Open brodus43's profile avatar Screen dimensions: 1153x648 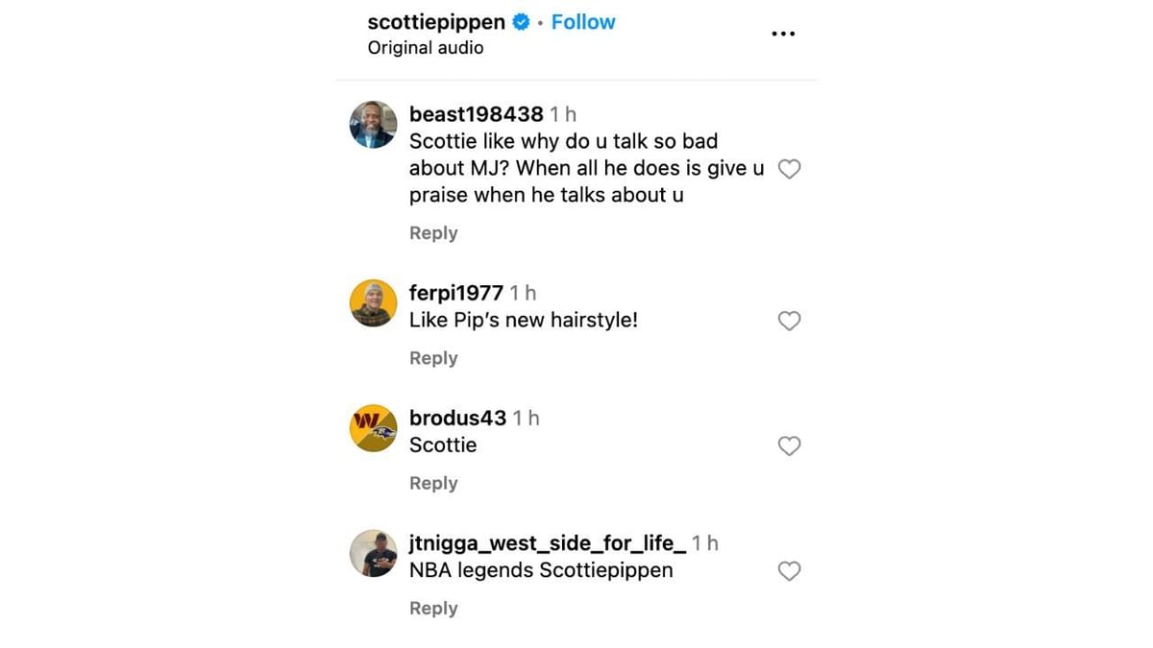pos(373,428)
